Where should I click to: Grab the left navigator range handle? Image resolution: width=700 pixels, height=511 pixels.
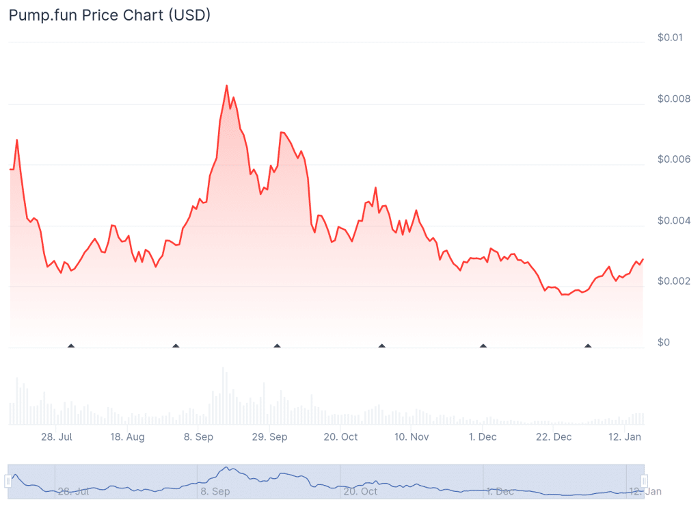point(8,482)
